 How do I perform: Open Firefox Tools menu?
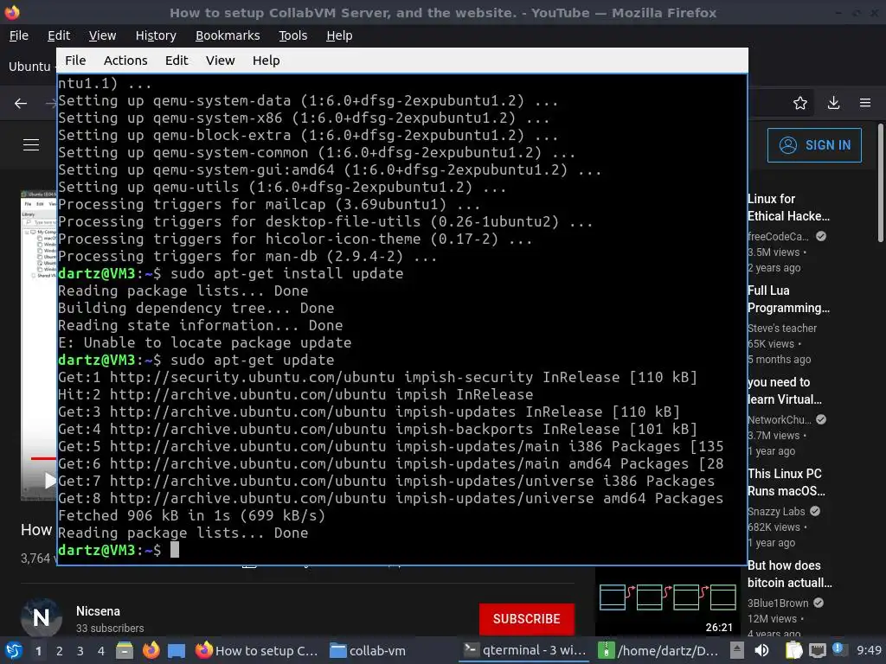pos(293,35)
